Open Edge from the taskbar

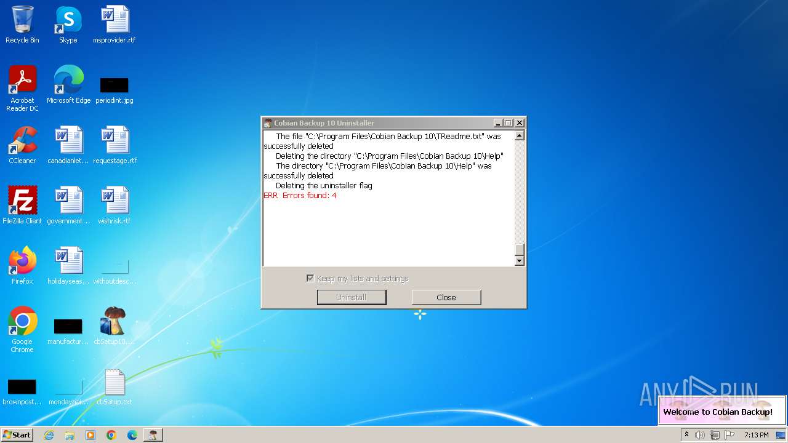click(x=132, y=435)
